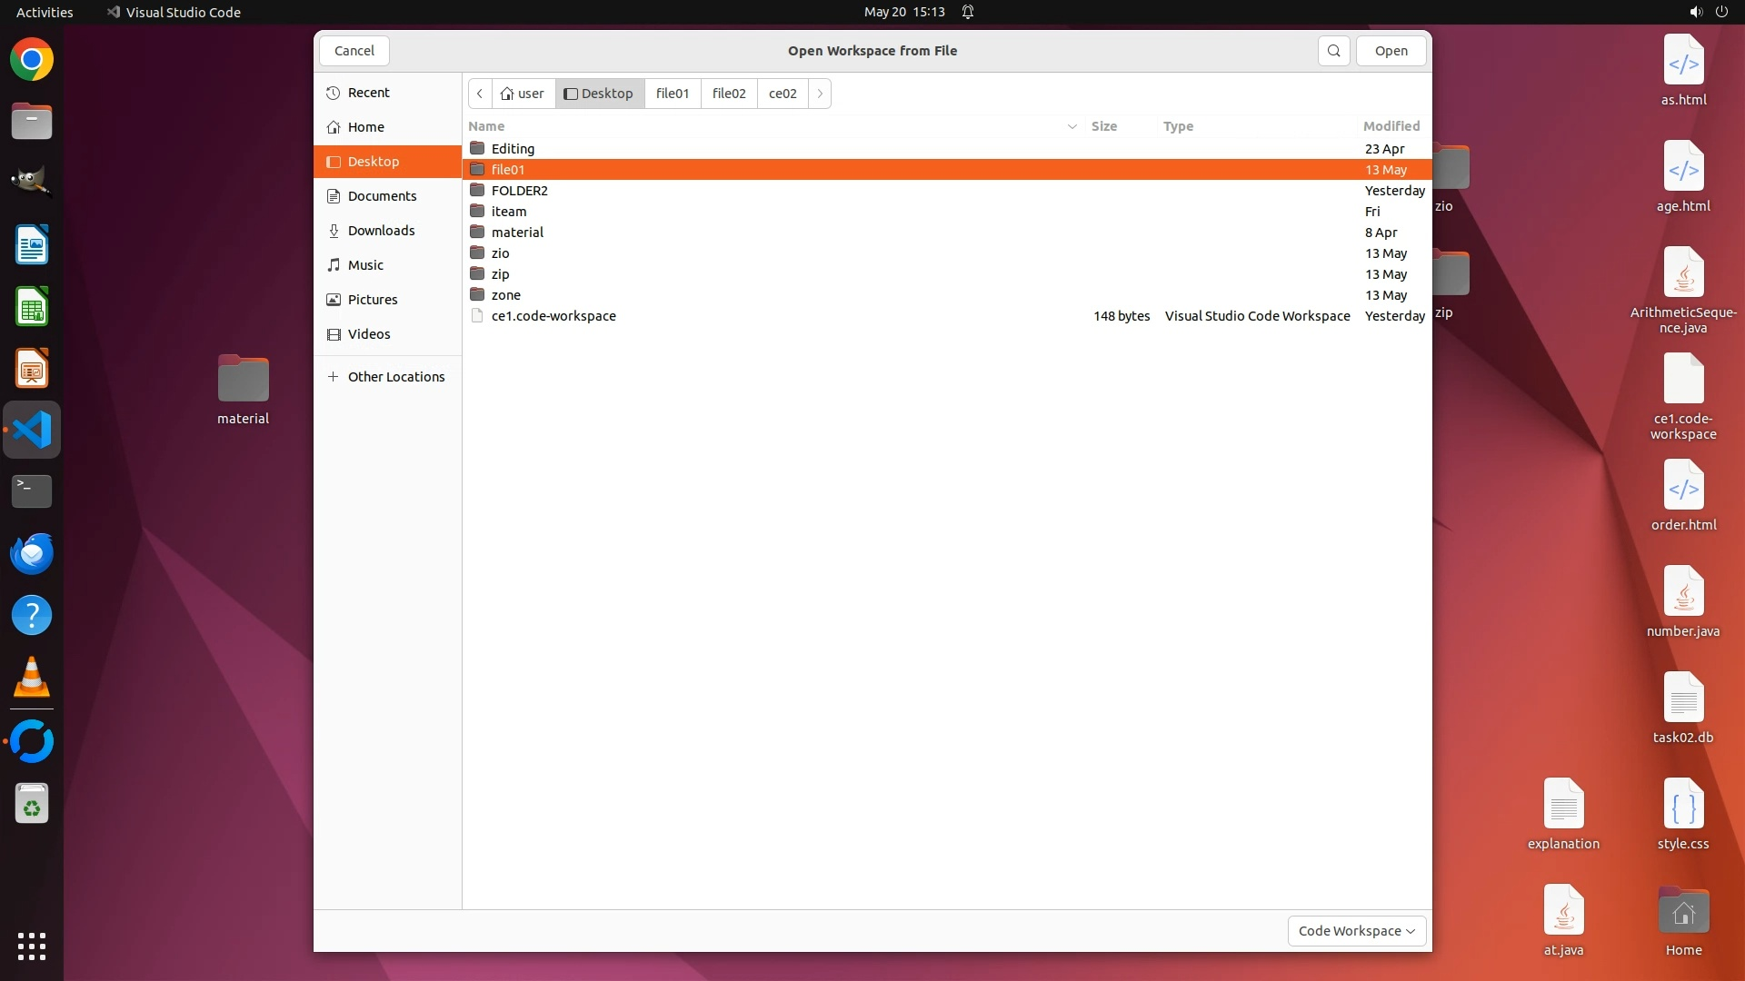The width and height of the screenshot is (1745, 981).
Task: Open Show Applications grid icon
Action: point(32,946)
